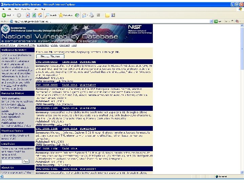
Task: Open the CVE-2006-1189 entry link
Action: tap(46, 108)
